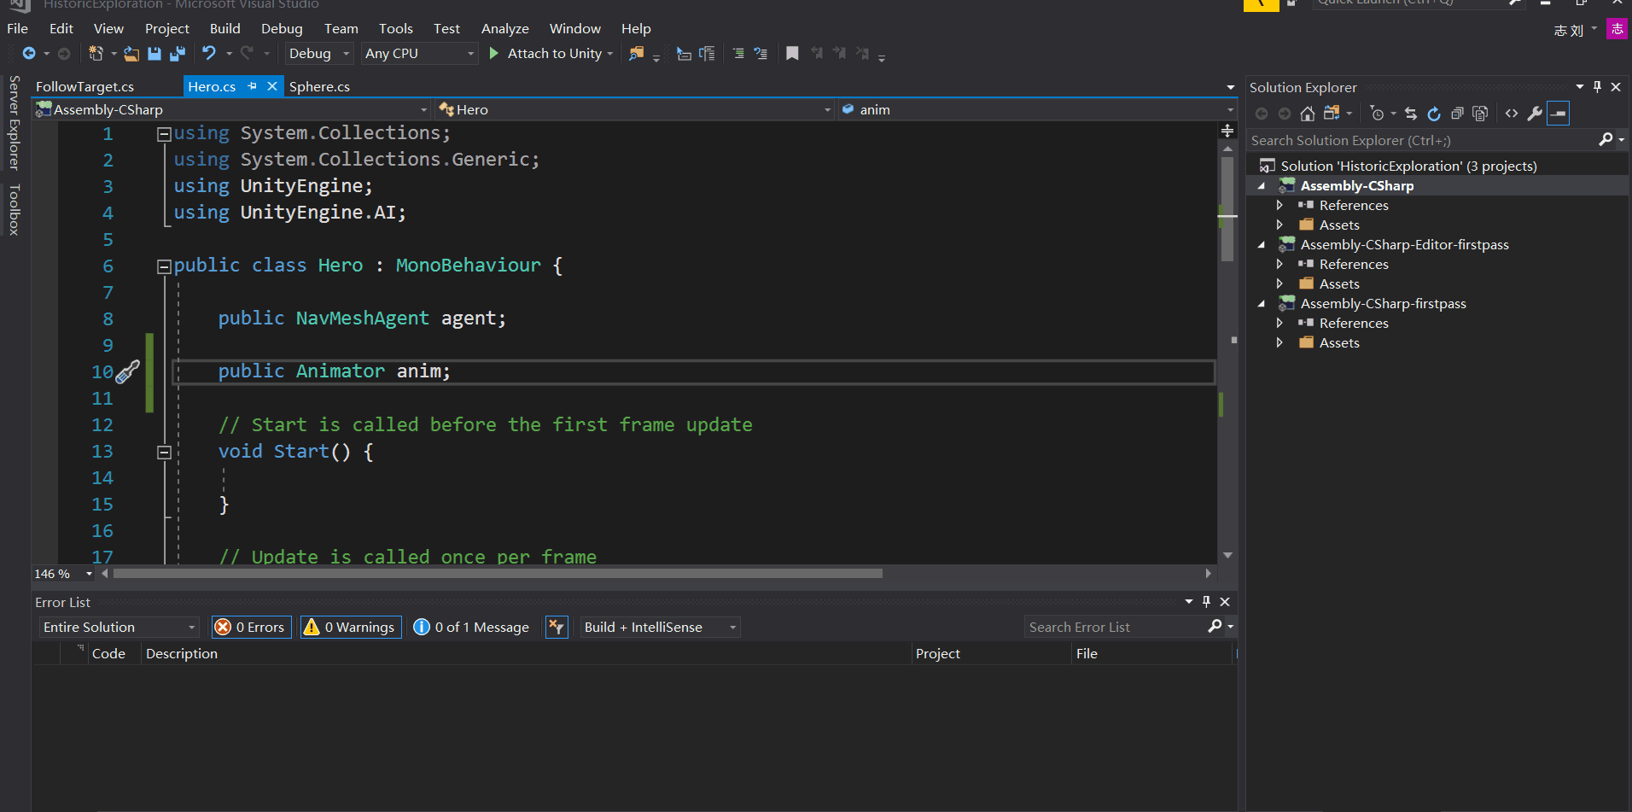The height and width of the screenshot is (812, 1632).
Task: Click inside the Search Error List field
Action: (x=1110, y=627)
